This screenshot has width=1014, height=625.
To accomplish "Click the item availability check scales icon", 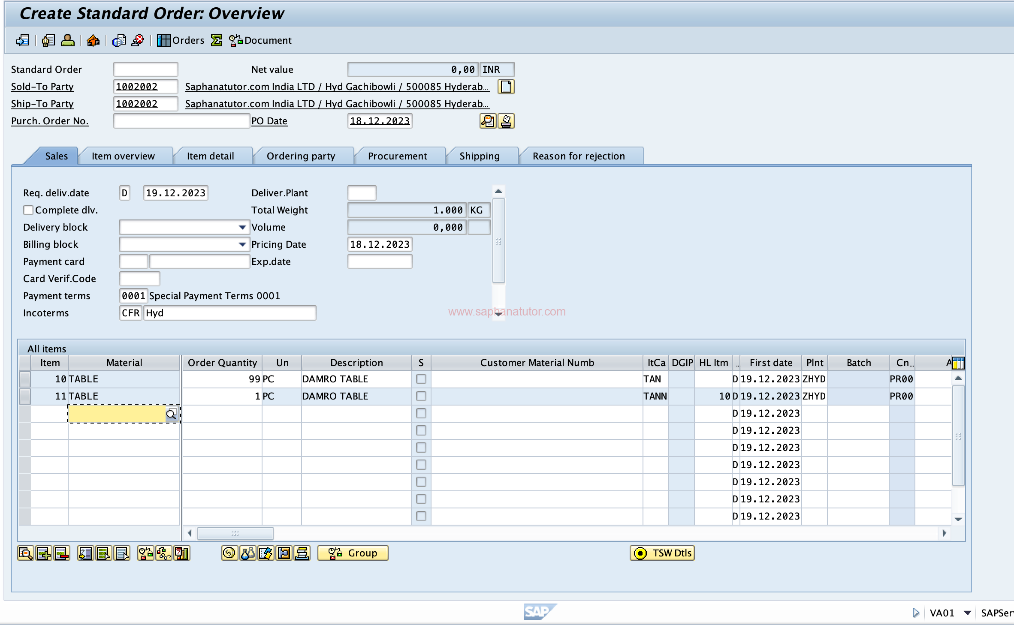I will (145, 553).
